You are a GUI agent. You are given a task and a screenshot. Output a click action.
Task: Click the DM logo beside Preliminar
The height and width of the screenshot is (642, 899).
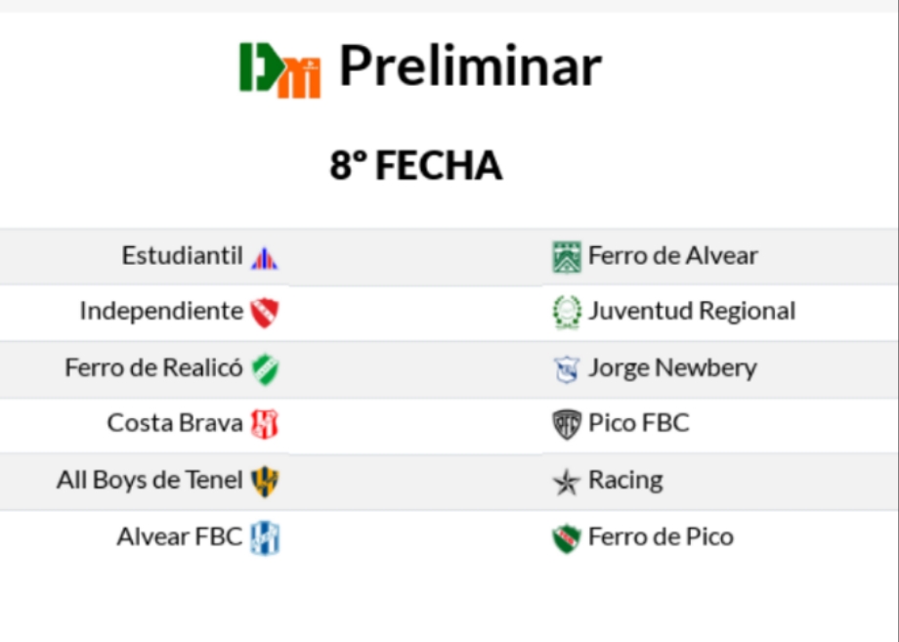[280, 68]
